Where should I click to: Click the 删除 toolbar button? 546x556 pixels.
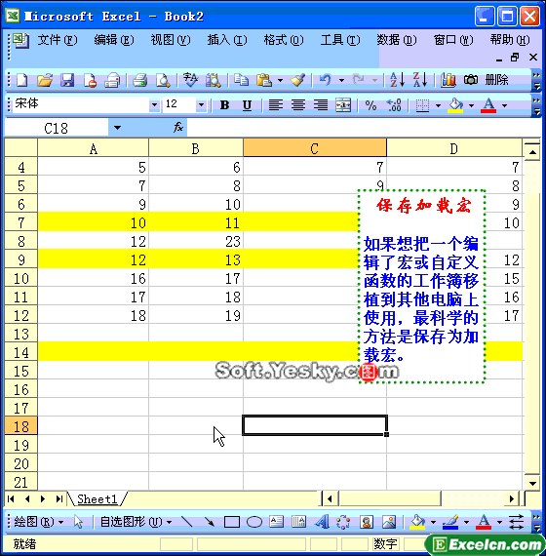tap(496, 80)
